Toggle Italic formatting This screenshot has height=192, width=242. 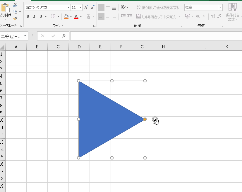pos(34,17)
